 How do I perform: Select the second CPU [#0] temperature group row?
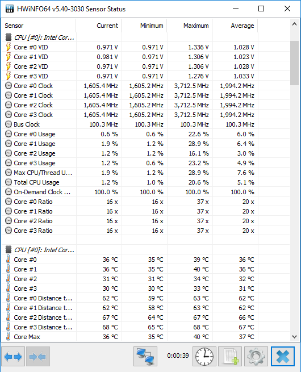pyautogui.click(x=145, y=250)
